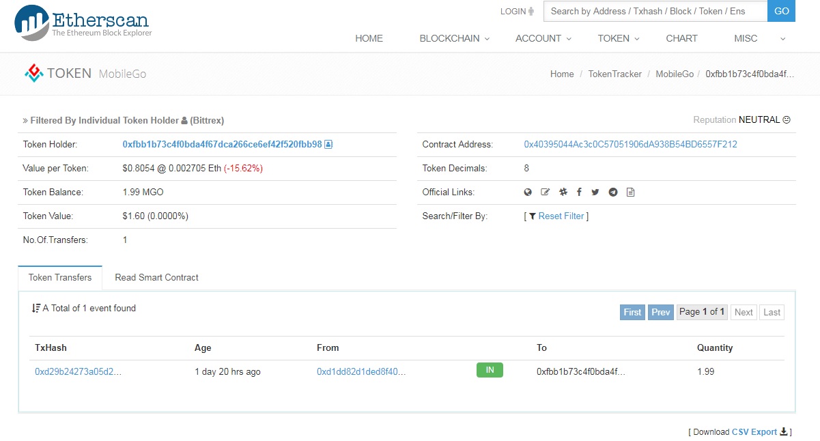Viewport: 820px width, 441px height.
Task: Click the address card icon beside token holder
Action: tap(328, 145)
